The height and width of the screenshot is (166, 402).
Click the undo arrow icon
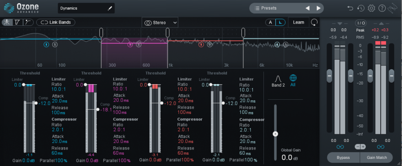[350, 8]
